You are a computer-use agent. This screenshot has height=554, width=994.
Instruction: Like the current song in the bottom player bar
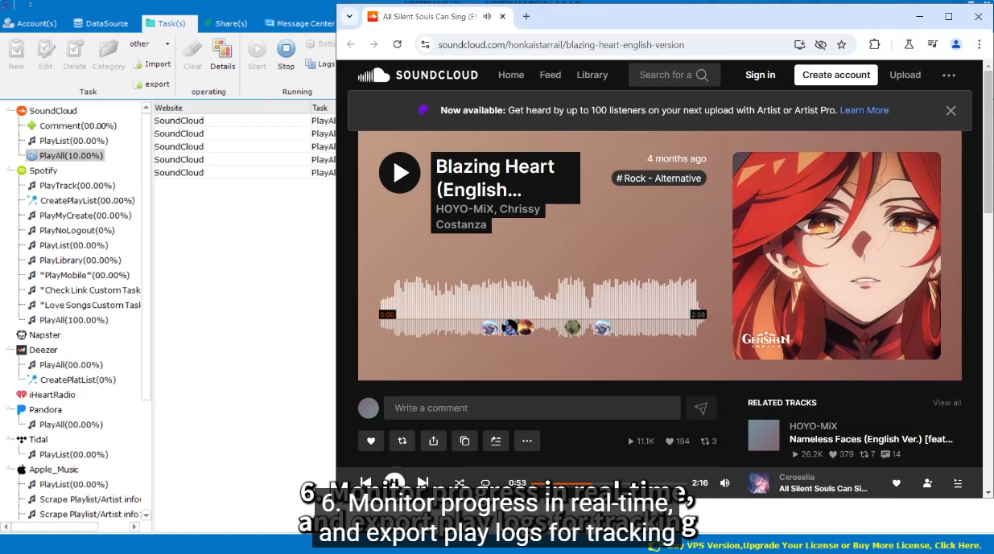pos(897,483)
